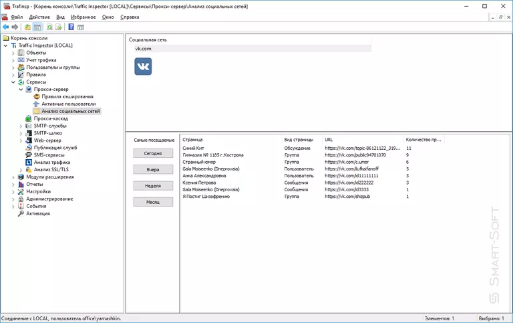Open the Окно menu
Viewport: 513px width, 323px height.
point(108,17)
